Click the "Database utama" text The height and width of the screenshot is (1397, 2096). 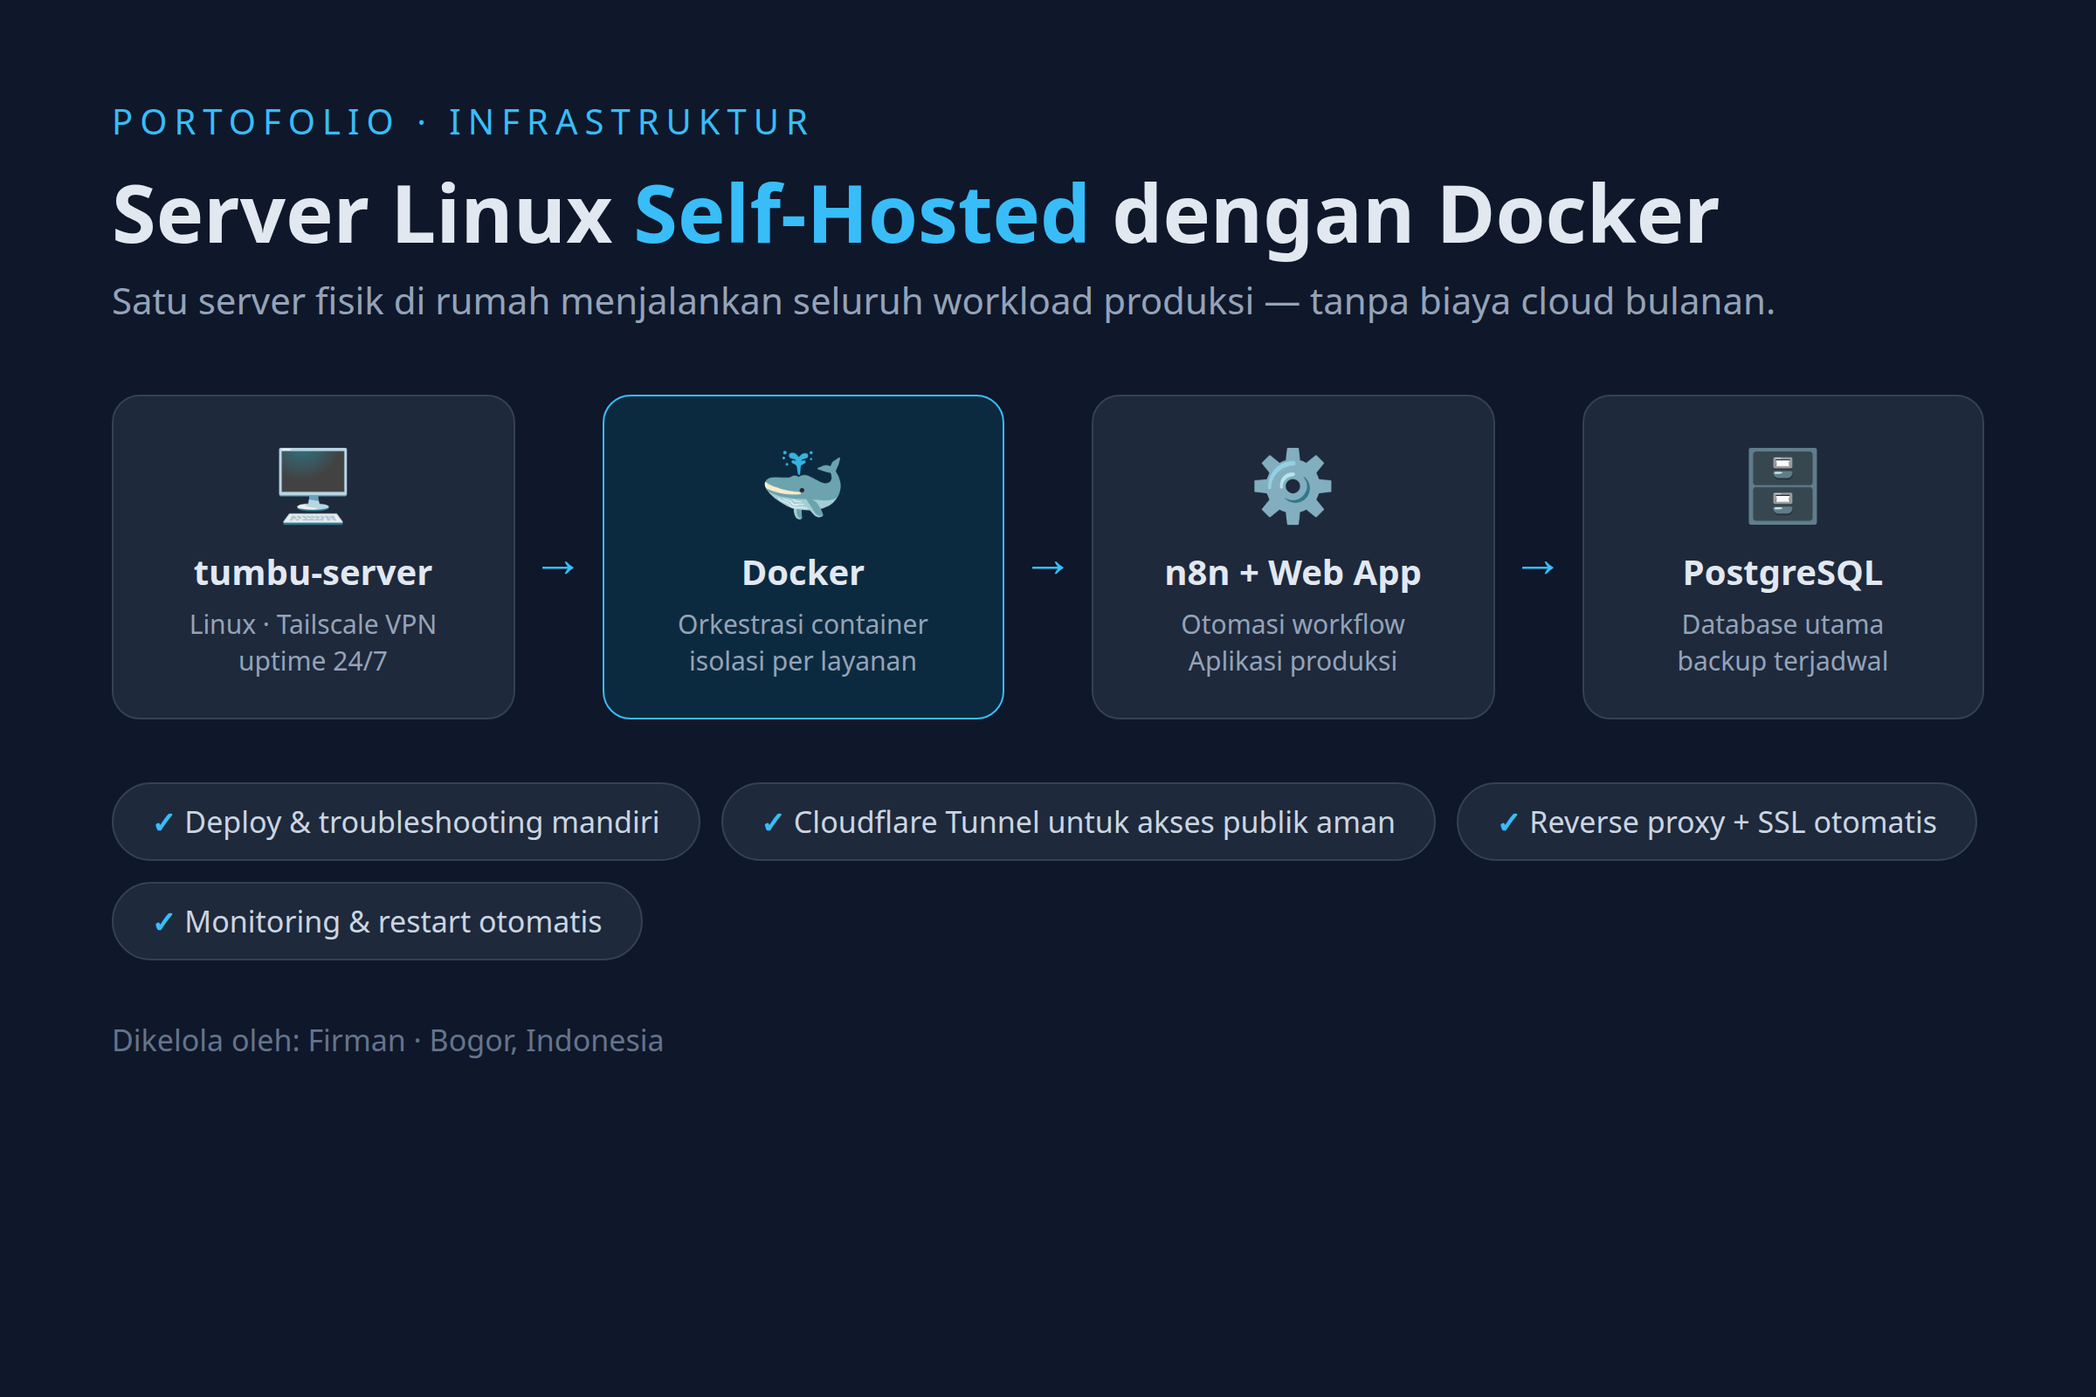(1782, 624)
